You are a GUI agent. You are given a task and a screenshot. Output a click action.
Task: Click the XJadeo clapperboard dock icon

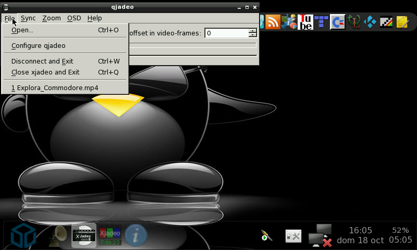pyautogui.click(x=84, y=235)
